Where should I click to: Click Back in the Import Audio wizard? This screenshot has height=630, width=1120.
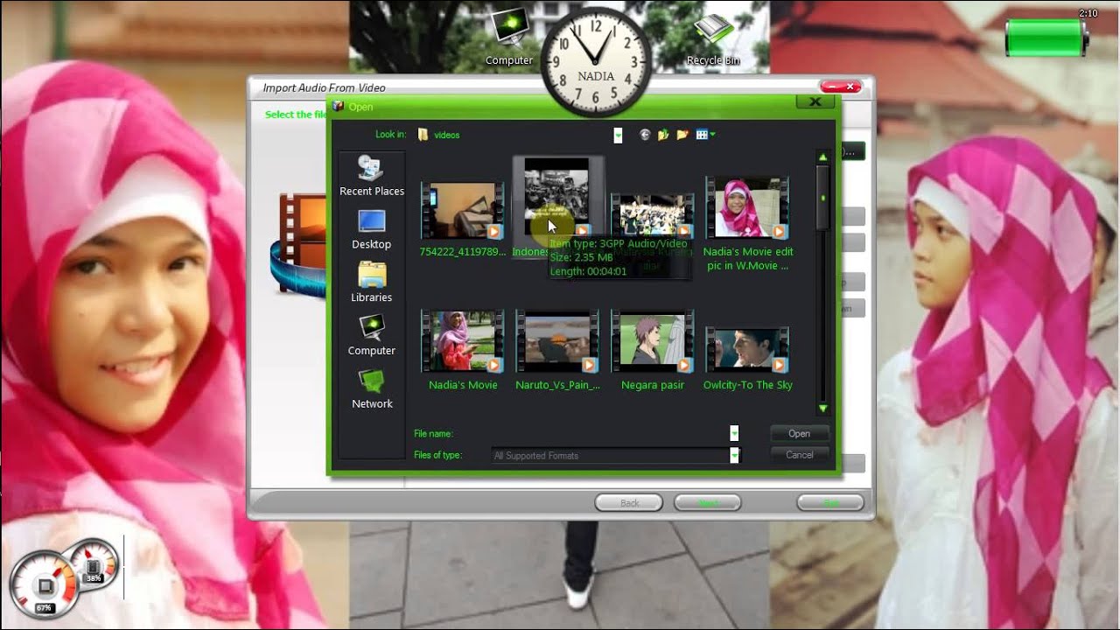(x=629, y=503)
